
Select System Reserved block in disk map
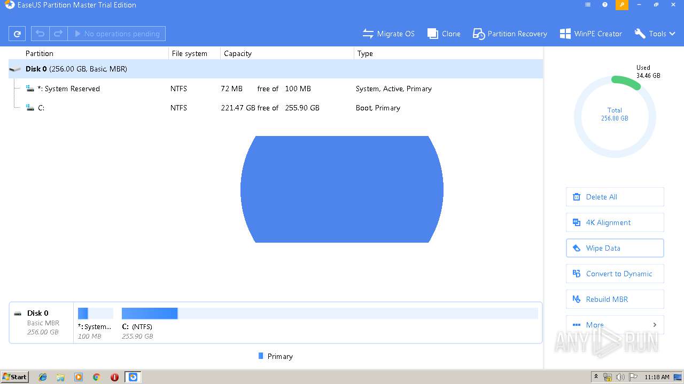click(96, 314)
